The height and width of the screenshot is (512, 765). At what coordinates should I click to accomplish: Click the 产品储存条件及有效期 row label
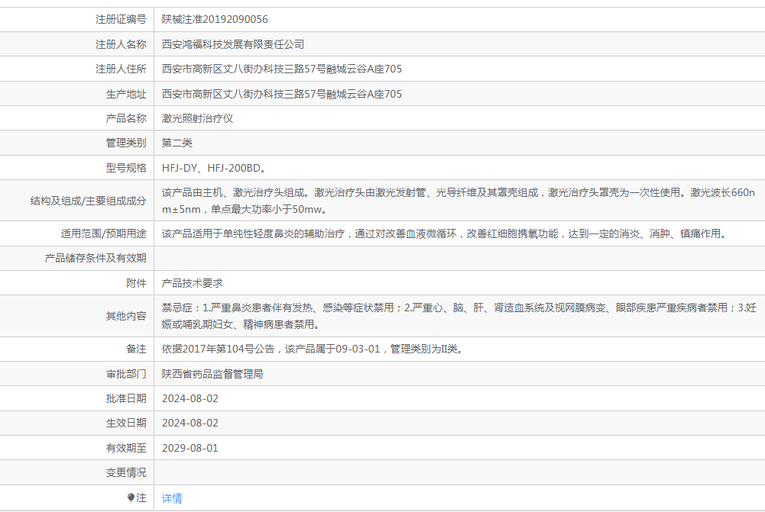[x=96, y=258]
